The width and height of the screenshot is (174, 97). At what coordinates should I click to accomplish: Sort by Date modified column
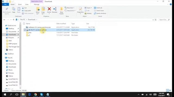[61, 24]
